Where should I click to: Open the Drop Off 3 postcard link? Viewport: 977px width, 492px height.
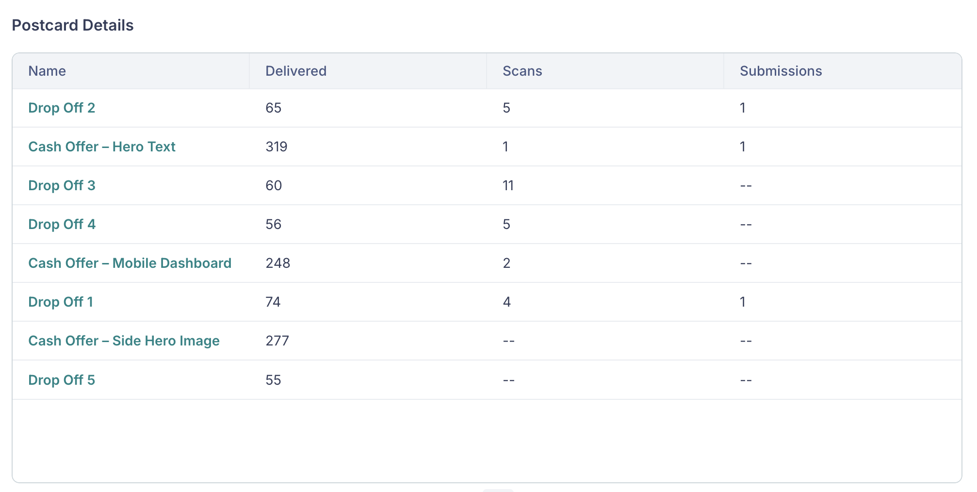point(62,185)
